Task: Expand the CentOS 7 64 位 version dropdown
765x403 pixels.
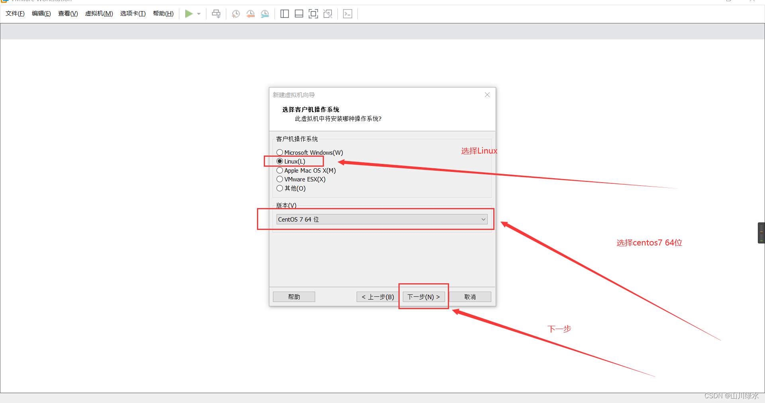Action: click(x=382, y=219)
